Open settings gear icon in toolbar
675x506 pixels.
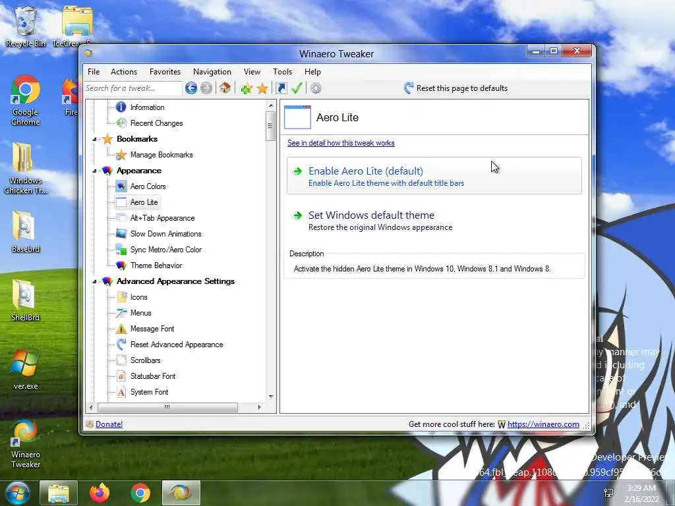pos(316,88)
